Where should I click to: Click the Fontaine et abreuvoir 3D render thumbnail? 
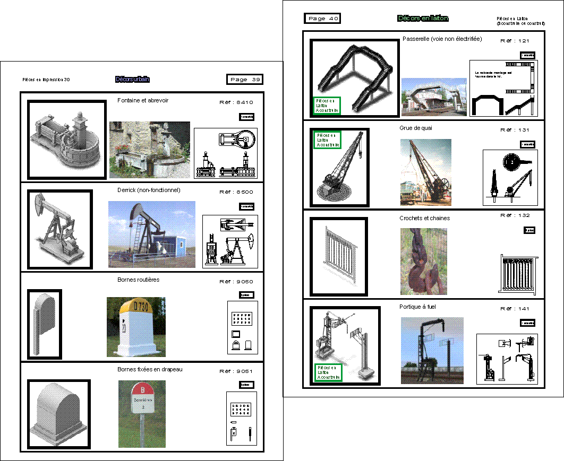point(67,140)
